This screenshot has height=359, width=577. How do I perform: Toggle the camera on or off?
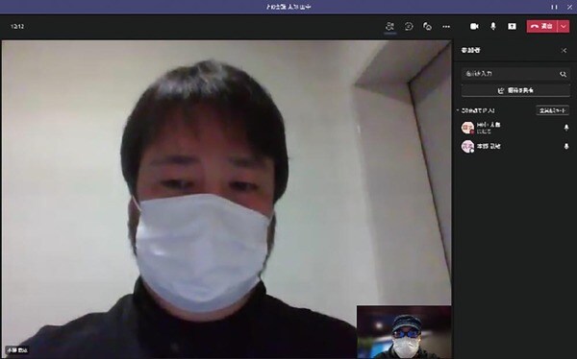click(x=474, y=27)
